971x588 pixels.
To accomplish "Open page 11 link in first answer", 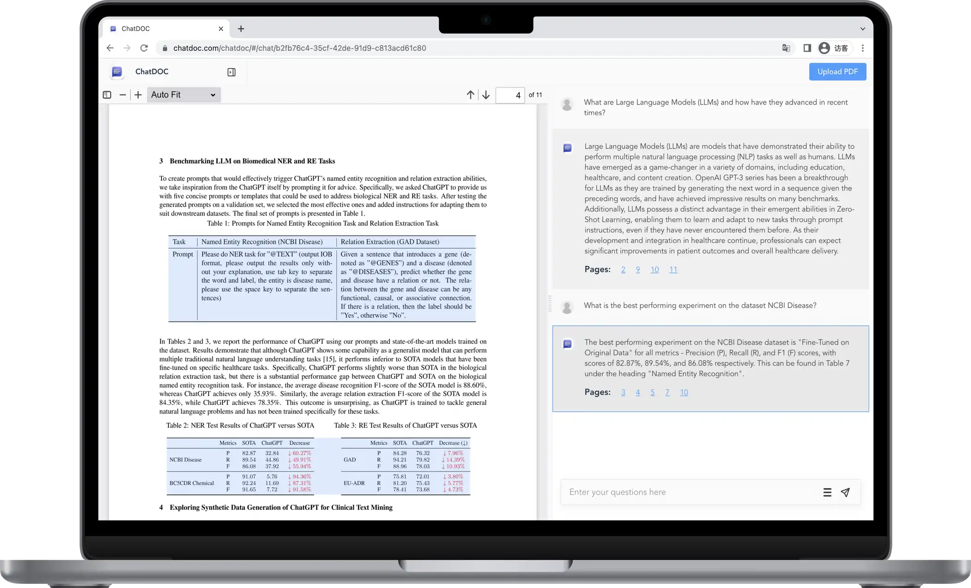I will point(673,270).
